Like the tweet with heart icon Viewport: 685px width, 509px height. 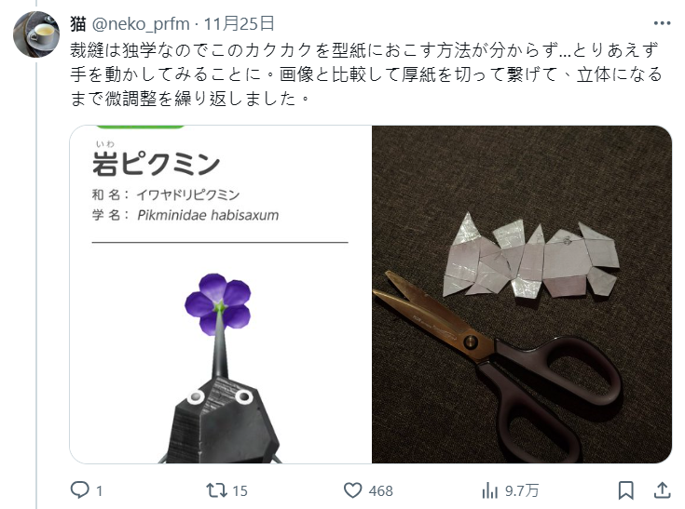(353, 490)
